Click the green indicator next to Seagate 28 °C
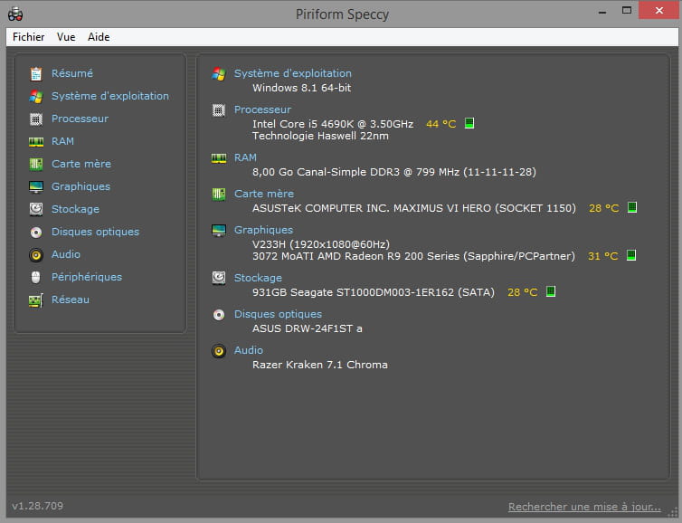Screen dimensions: 682x523 pos(551,291)
